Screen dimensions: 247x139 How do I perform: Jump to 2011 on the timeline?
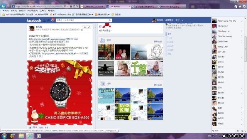[x=170, y=46]
